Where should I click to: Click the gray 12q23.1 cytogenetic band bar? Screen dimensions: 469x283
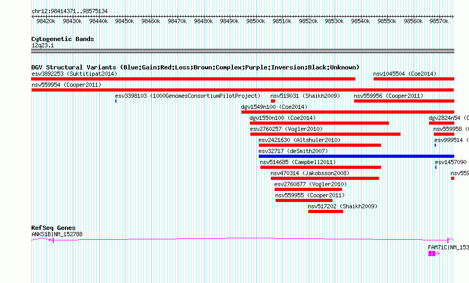[x=242, y=51]
